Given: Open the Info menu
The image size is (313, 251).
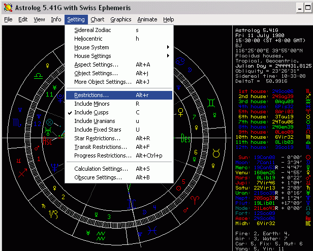Looking at the screenshot, I should pyautogui.click(x=56, y=19).
